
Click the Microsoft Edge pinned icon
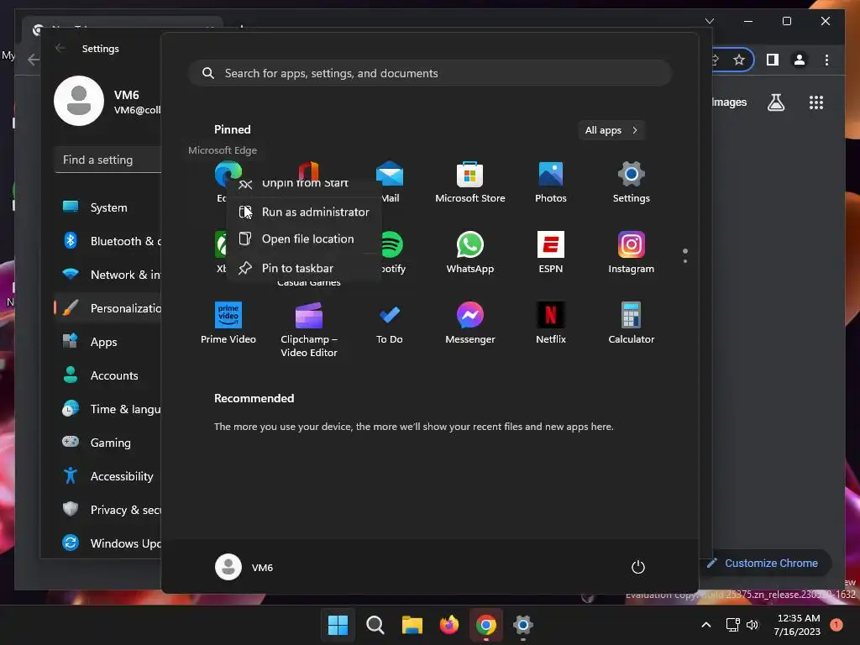pyautogui.click(x=228, y=172)
